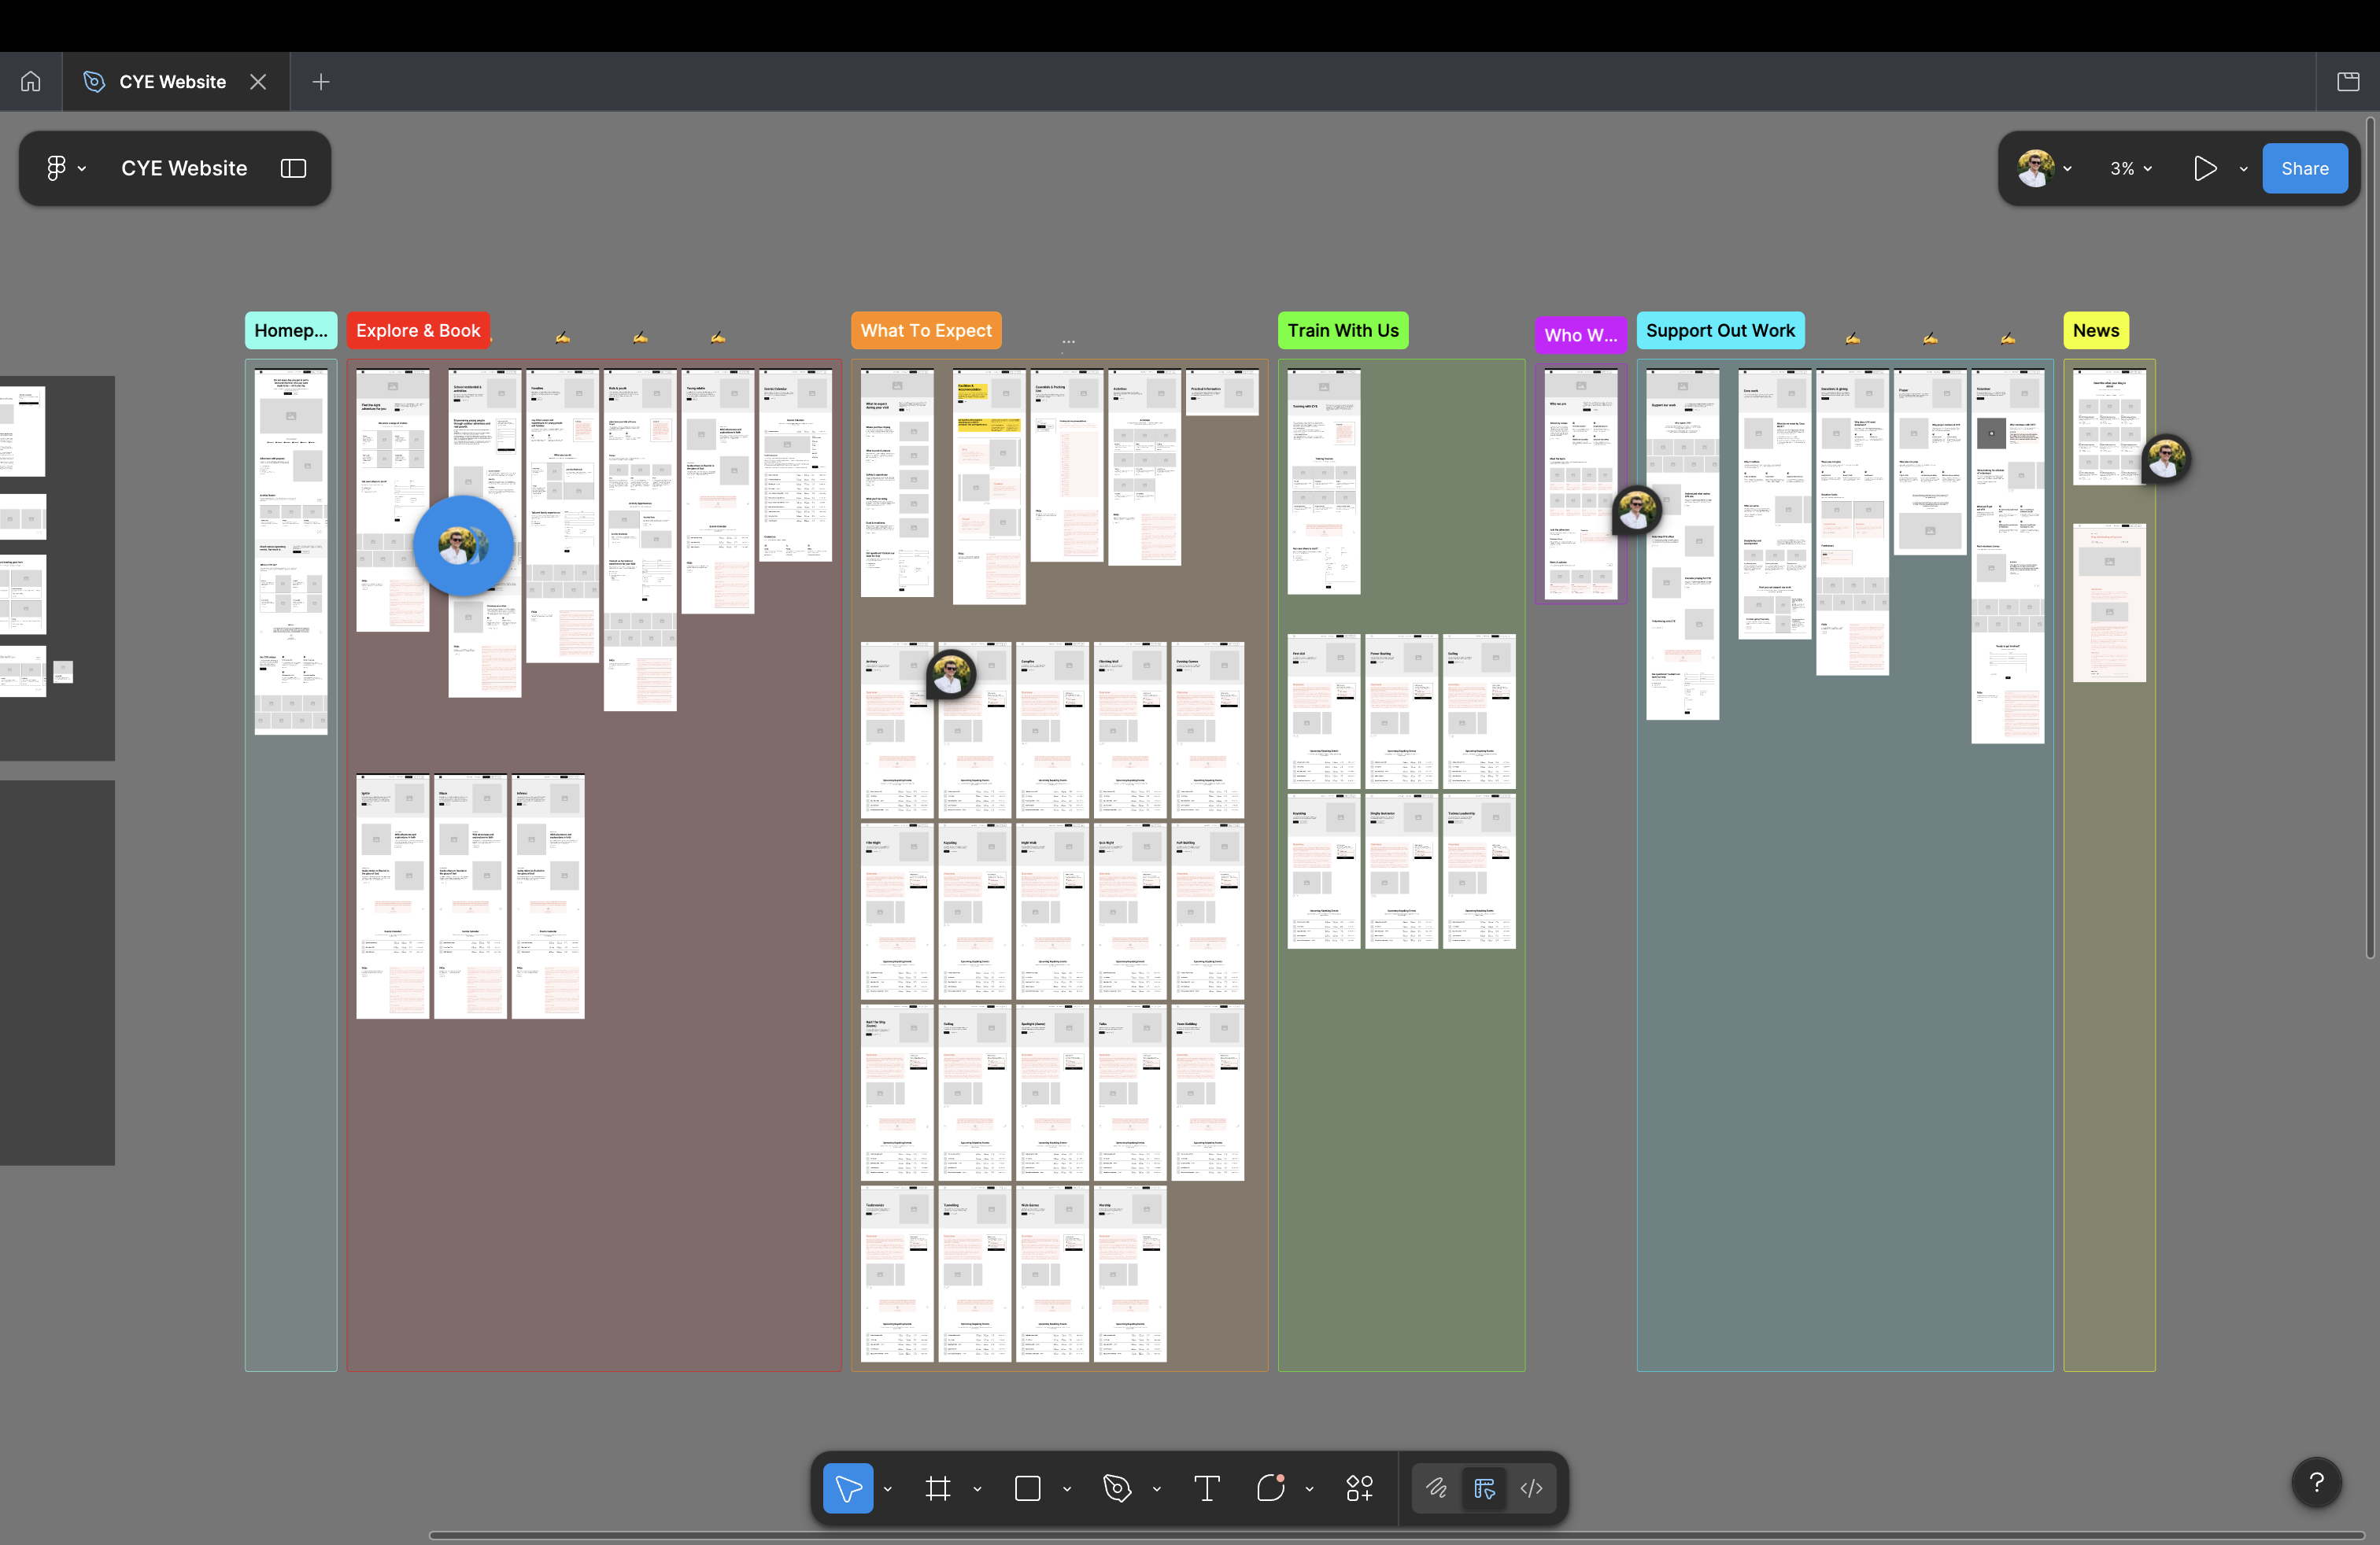The width and height of the screenshot is (2380, 1545).
Task: Enable Draw mode with the scribble icon
Action: click(1436, 1488)
